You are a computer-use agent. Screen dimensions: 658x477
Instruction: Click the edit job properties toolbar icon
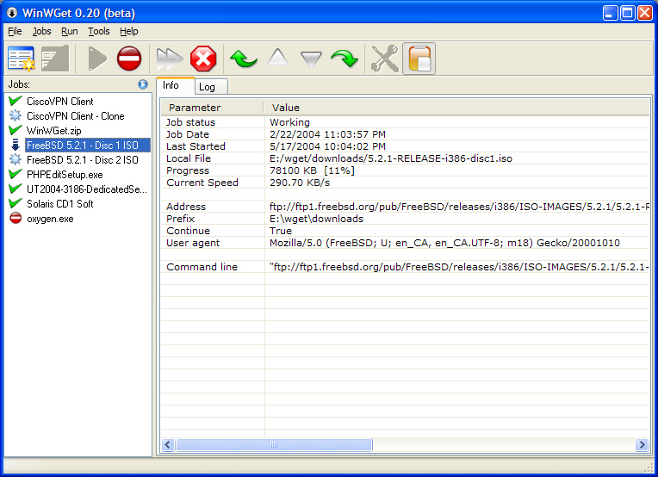(x=55, y=59)
